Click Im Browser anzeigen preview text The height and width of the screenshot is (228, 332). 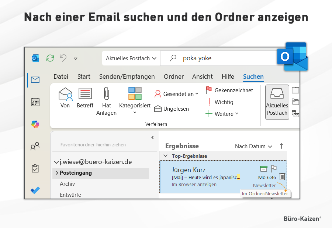click(x=194, y=185)
